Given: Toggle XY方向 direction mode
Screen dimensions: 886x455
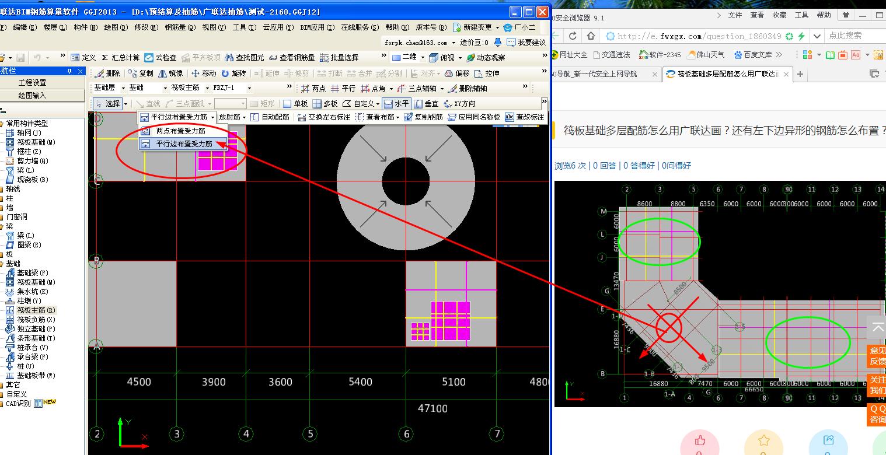Looking at the screenshot, I should [x=459, y=104].
